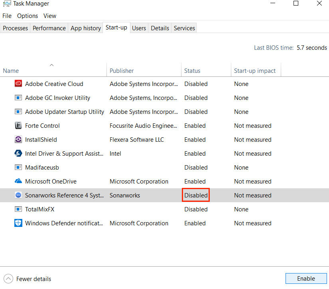Maximize the Task Manager window
329x289 pixels.
(x=296, y=3)
